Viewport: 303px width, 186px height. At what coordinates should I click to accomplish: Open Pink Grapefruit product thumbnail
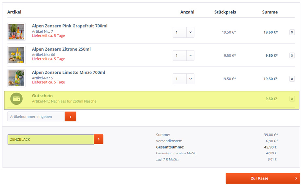pos(16,32)
